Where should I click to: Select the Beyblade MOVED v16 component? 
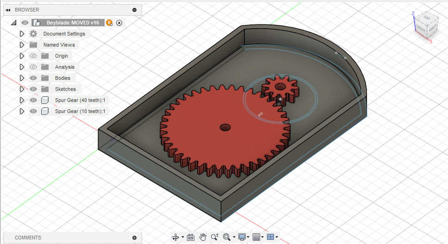click(73, 23)
